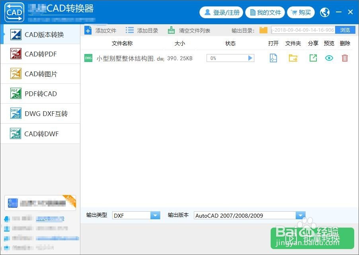This screenshot has width=359, height=255.
Task: Open the language globe icon
Action: 325,12
